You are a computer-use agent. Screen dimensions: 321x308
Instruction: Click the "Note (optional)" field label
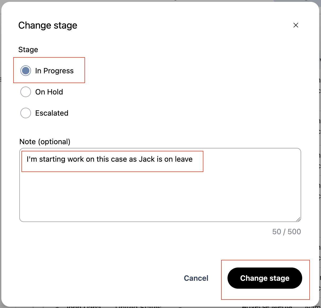(x=45, y=142)
